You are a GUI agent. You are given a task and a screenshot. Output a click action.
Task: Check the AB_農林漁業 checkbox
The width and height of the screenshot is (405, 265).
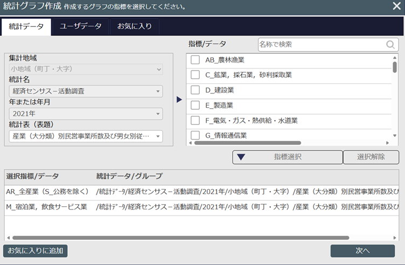[195, 60]
